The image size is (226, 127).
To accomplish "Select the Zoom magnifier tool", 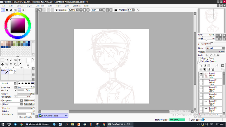I will pos(7,64).
